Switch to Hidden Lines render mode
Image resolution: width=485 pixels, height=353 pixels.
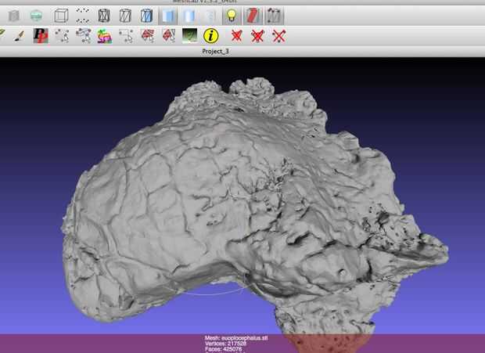(125, 16)
